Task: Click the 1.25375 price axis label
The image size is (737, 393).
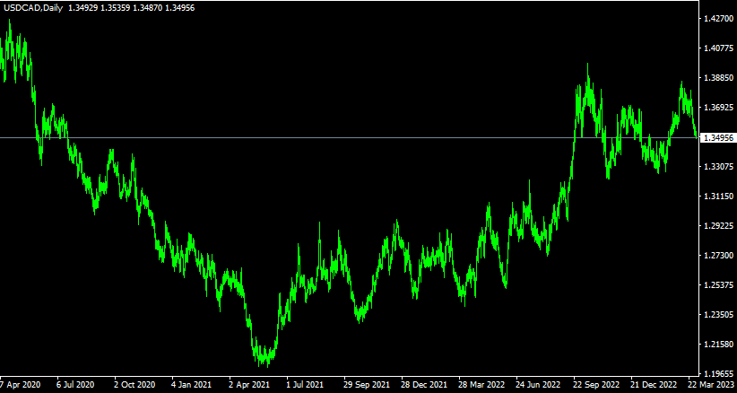Action: 717,285
